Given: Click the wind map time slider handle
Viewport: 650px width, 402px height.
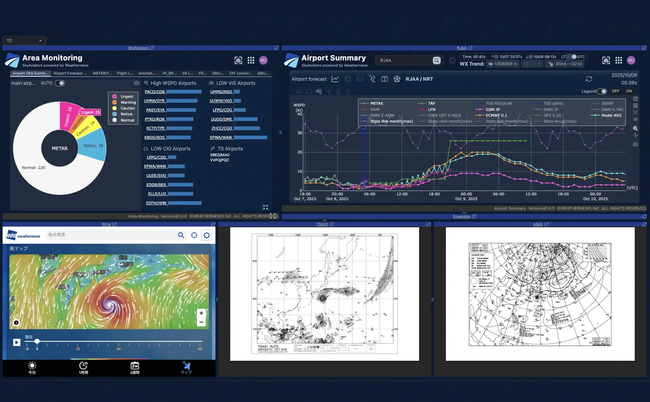Looking at the screenshot, I should 37,341.
